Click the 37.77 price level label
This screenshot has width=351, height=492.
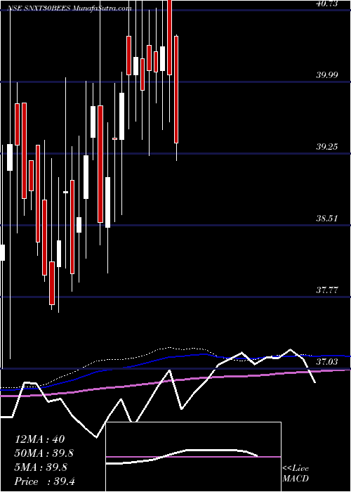coord(327,290)
